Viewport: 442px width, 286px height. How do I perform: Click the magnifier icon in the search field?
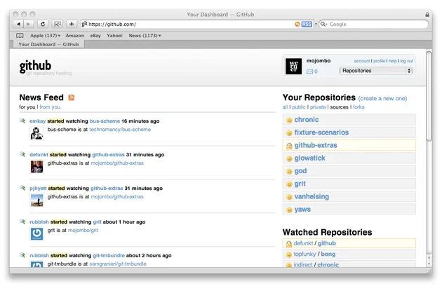coord(323,25)
